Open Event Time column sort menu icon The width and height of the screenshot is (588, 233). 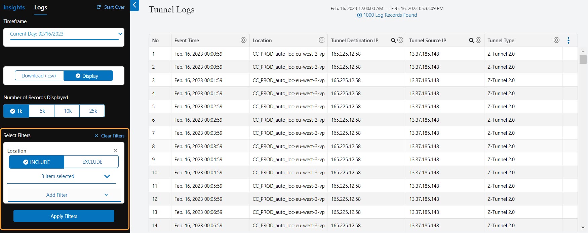coord(243,40)
